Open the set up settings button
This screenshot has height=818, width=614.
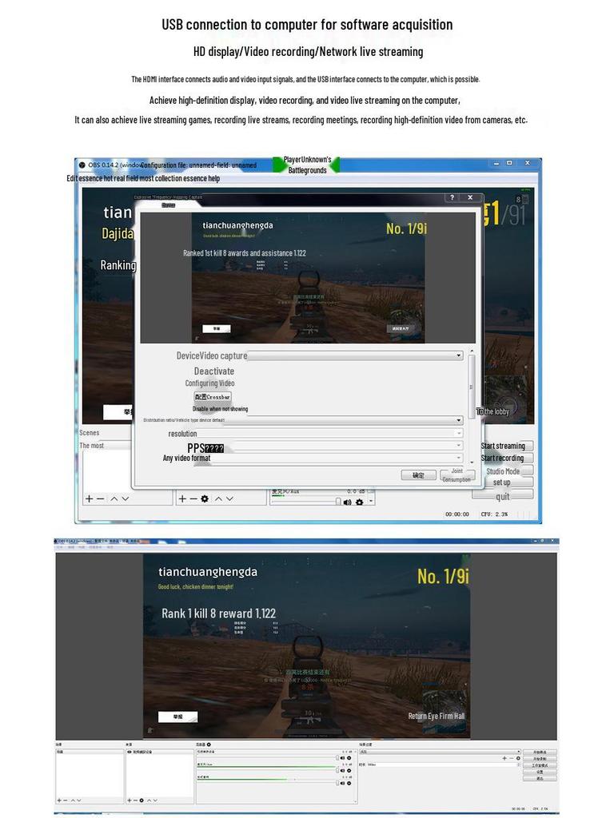click(x=502, y=482)
